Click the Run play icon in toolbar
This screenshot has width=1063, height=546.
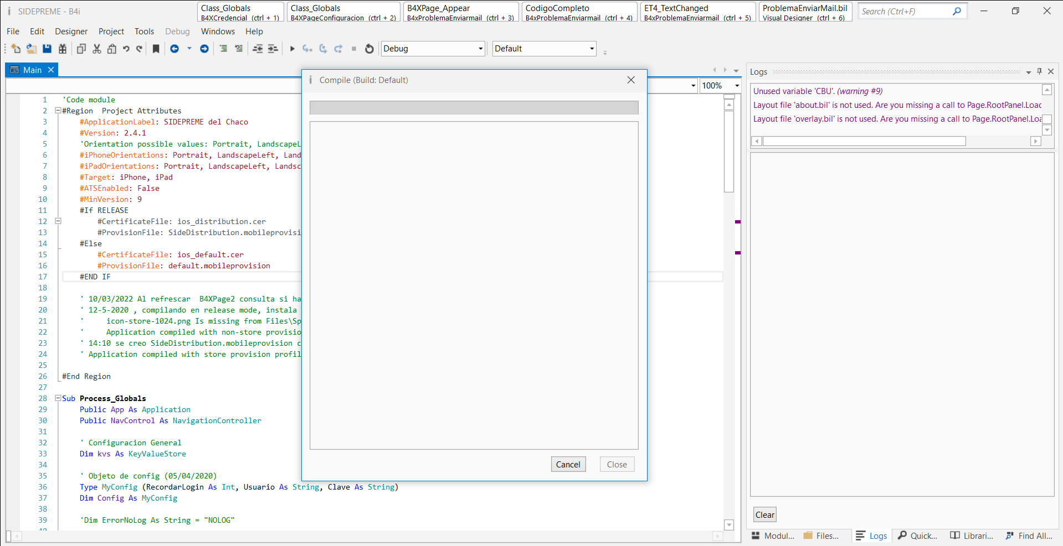point(292,49)
